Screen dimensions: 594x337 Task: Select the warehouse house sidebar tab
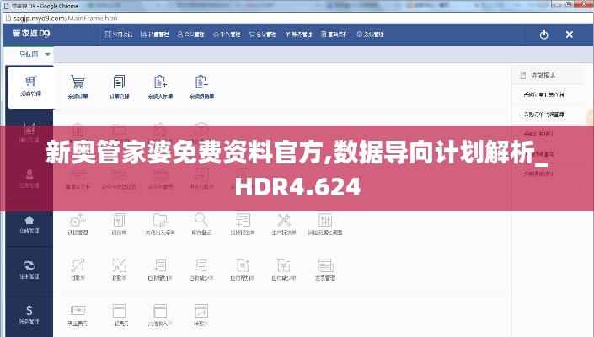pos(29,224)
